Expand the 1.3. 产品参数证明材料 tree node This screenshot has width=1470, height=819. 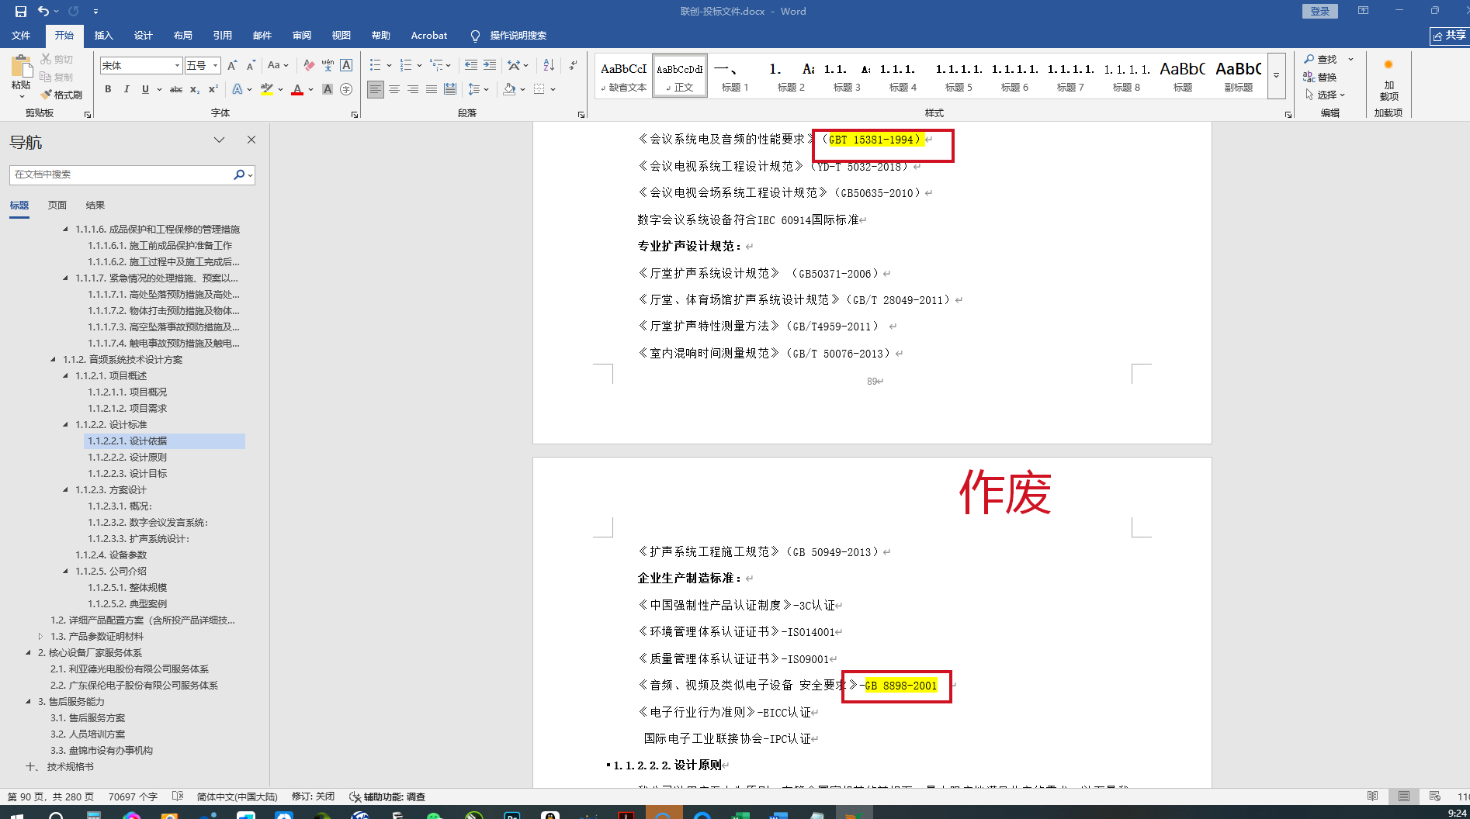click(x=40, y=637)
